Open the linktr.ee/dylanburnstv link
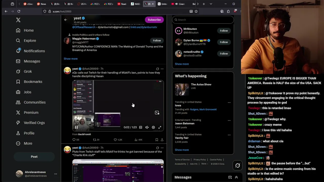The image size is (324, 182). pyautogui.click(x=144, y=27)
